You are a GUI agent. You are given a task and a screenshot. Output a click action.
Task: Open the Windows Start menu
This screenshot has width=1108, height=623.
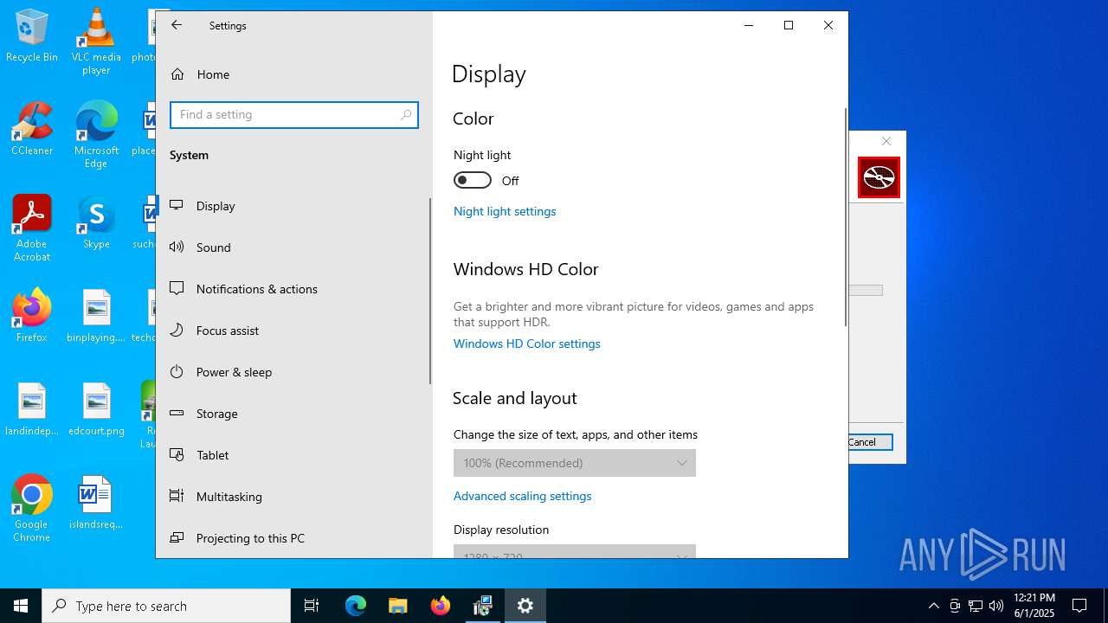[x=21, y=606]
